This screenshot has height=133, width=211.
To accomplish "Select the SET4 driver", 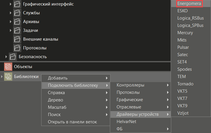I will (x=191, y=62).
